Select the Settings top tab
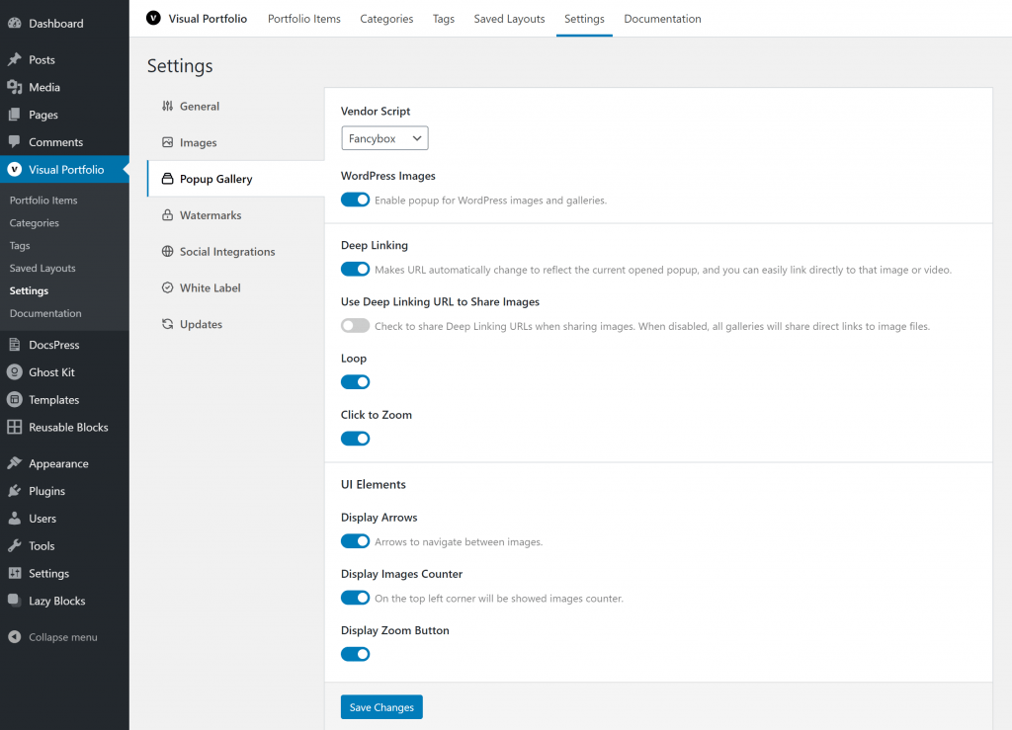Screen dimensions: 1012x730 [x=584, y=19]
